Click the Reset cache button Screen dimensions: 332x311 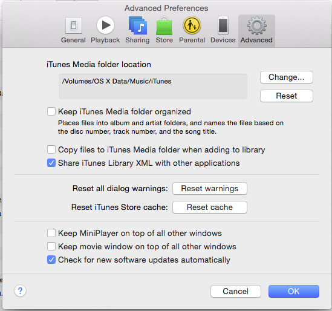click(210, 207)
